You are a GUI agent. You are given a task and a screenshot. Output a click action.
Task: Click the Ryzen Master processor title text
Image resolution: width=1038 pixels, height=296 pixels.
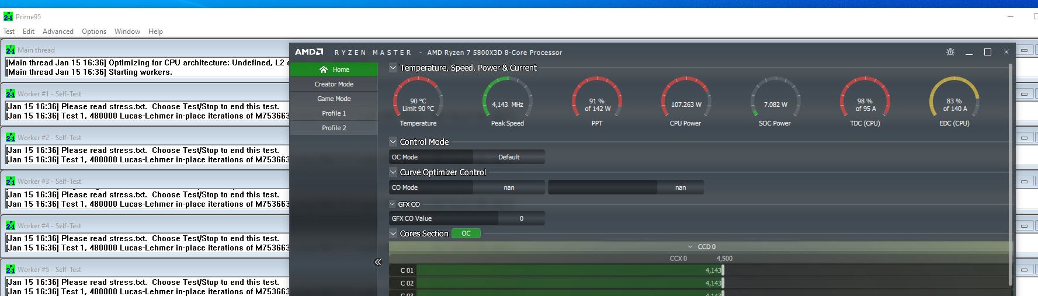pos(494,53)
